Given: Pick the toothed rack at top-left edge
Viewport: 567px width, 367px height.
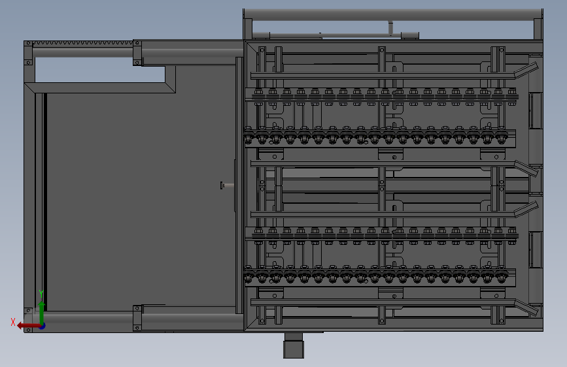Looking at the screenshot, I should (83, 42).
